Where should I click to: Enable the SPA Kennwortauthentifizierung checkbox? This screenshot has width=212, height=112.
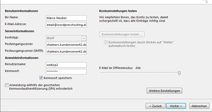click(x=7, y=85)
